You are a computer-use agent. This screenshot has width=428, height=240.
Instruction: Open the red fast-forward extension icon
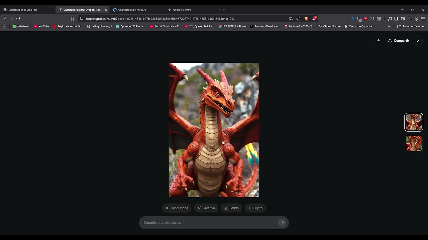(x=365, y=19)
